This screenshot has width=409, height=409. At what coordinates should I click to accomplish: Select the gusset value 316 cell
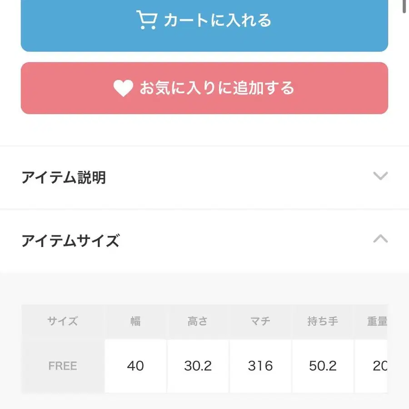point(260,366)
